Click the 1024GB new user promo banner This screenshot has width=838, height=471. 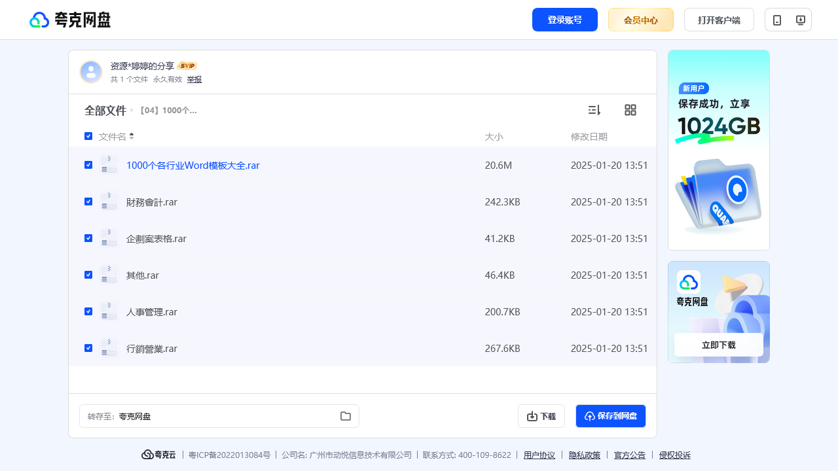[x=719, y=150]
